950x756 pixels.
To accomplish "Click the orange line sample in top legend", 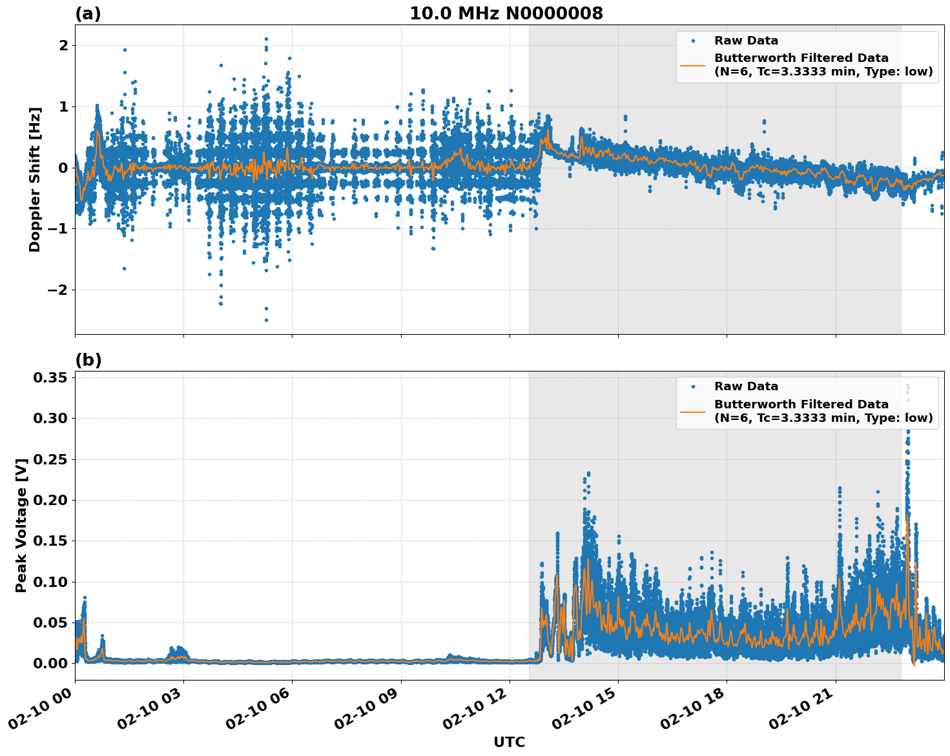I will click(x=694, y=65).
